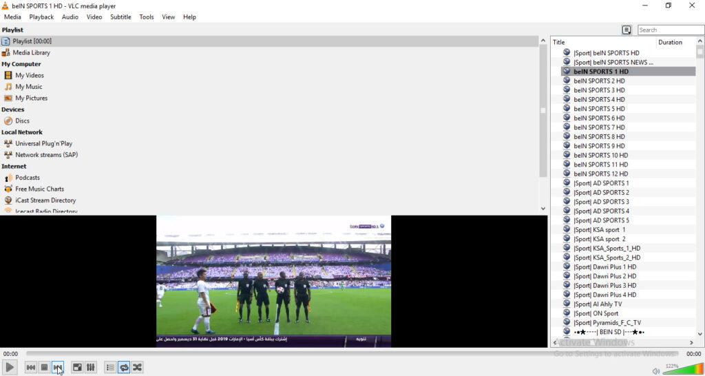Open the Playback menu

click(x=41, y=17)
